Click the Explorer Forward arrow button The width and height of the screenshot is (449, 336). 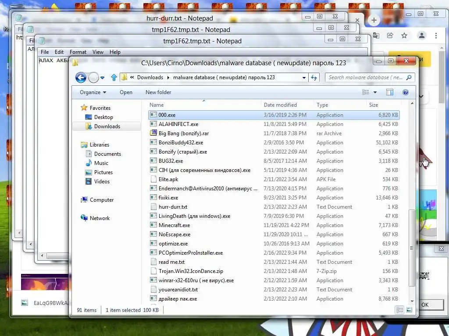[x=93, y=77]
